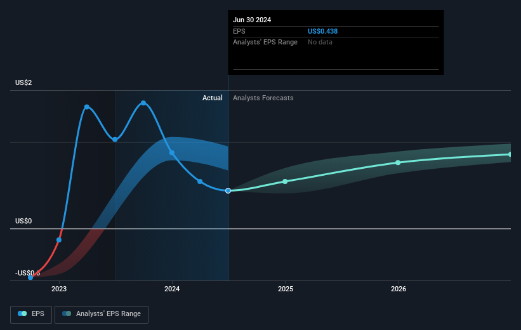Toggle the Analysts' EPS Range legend
The height and width of the screenshot is (330, 521).
tap(102, 314)
